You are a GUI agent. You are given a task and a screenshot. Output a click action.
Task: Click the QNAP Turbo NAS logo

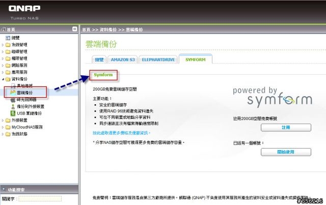(24, 12)
